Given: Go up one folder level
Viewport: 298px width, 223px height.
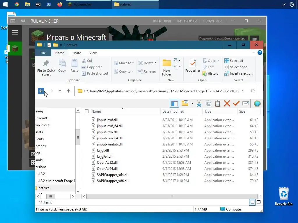Looking at the screenshot, I should (68, 91).
